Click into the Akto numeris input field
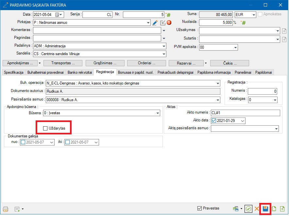Image resolution: width=289 pixels, height=216 pixels. 245,113
